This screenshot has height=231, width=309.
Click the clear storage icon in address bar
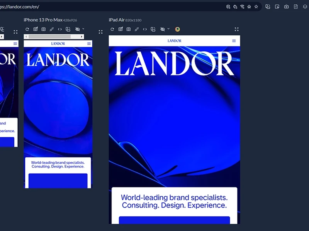point(228,7)
